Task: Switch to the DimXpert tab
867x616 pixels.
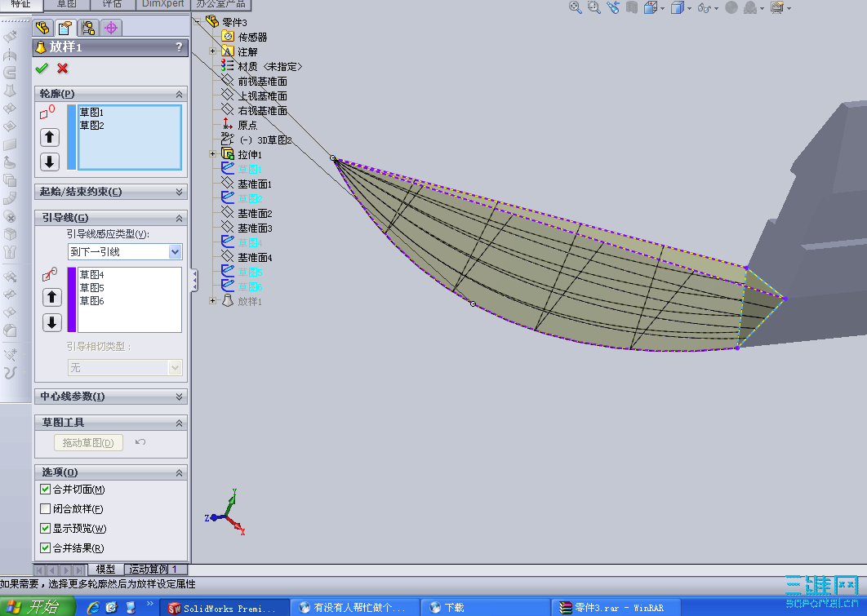Action: click(163, 4)
